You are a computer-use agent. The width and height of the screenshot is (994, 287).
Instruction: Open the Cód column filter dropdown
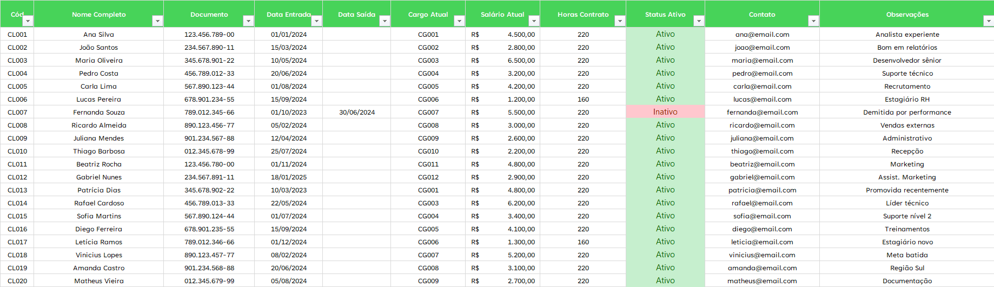(x=28, y=21)
